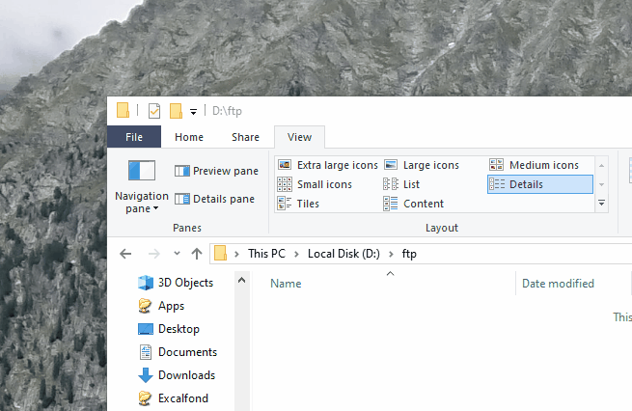Toggle the Details pane
Image resolution: width=632 pixels, height=411 pixels.
pyautogui.click(x=214, y=199)
